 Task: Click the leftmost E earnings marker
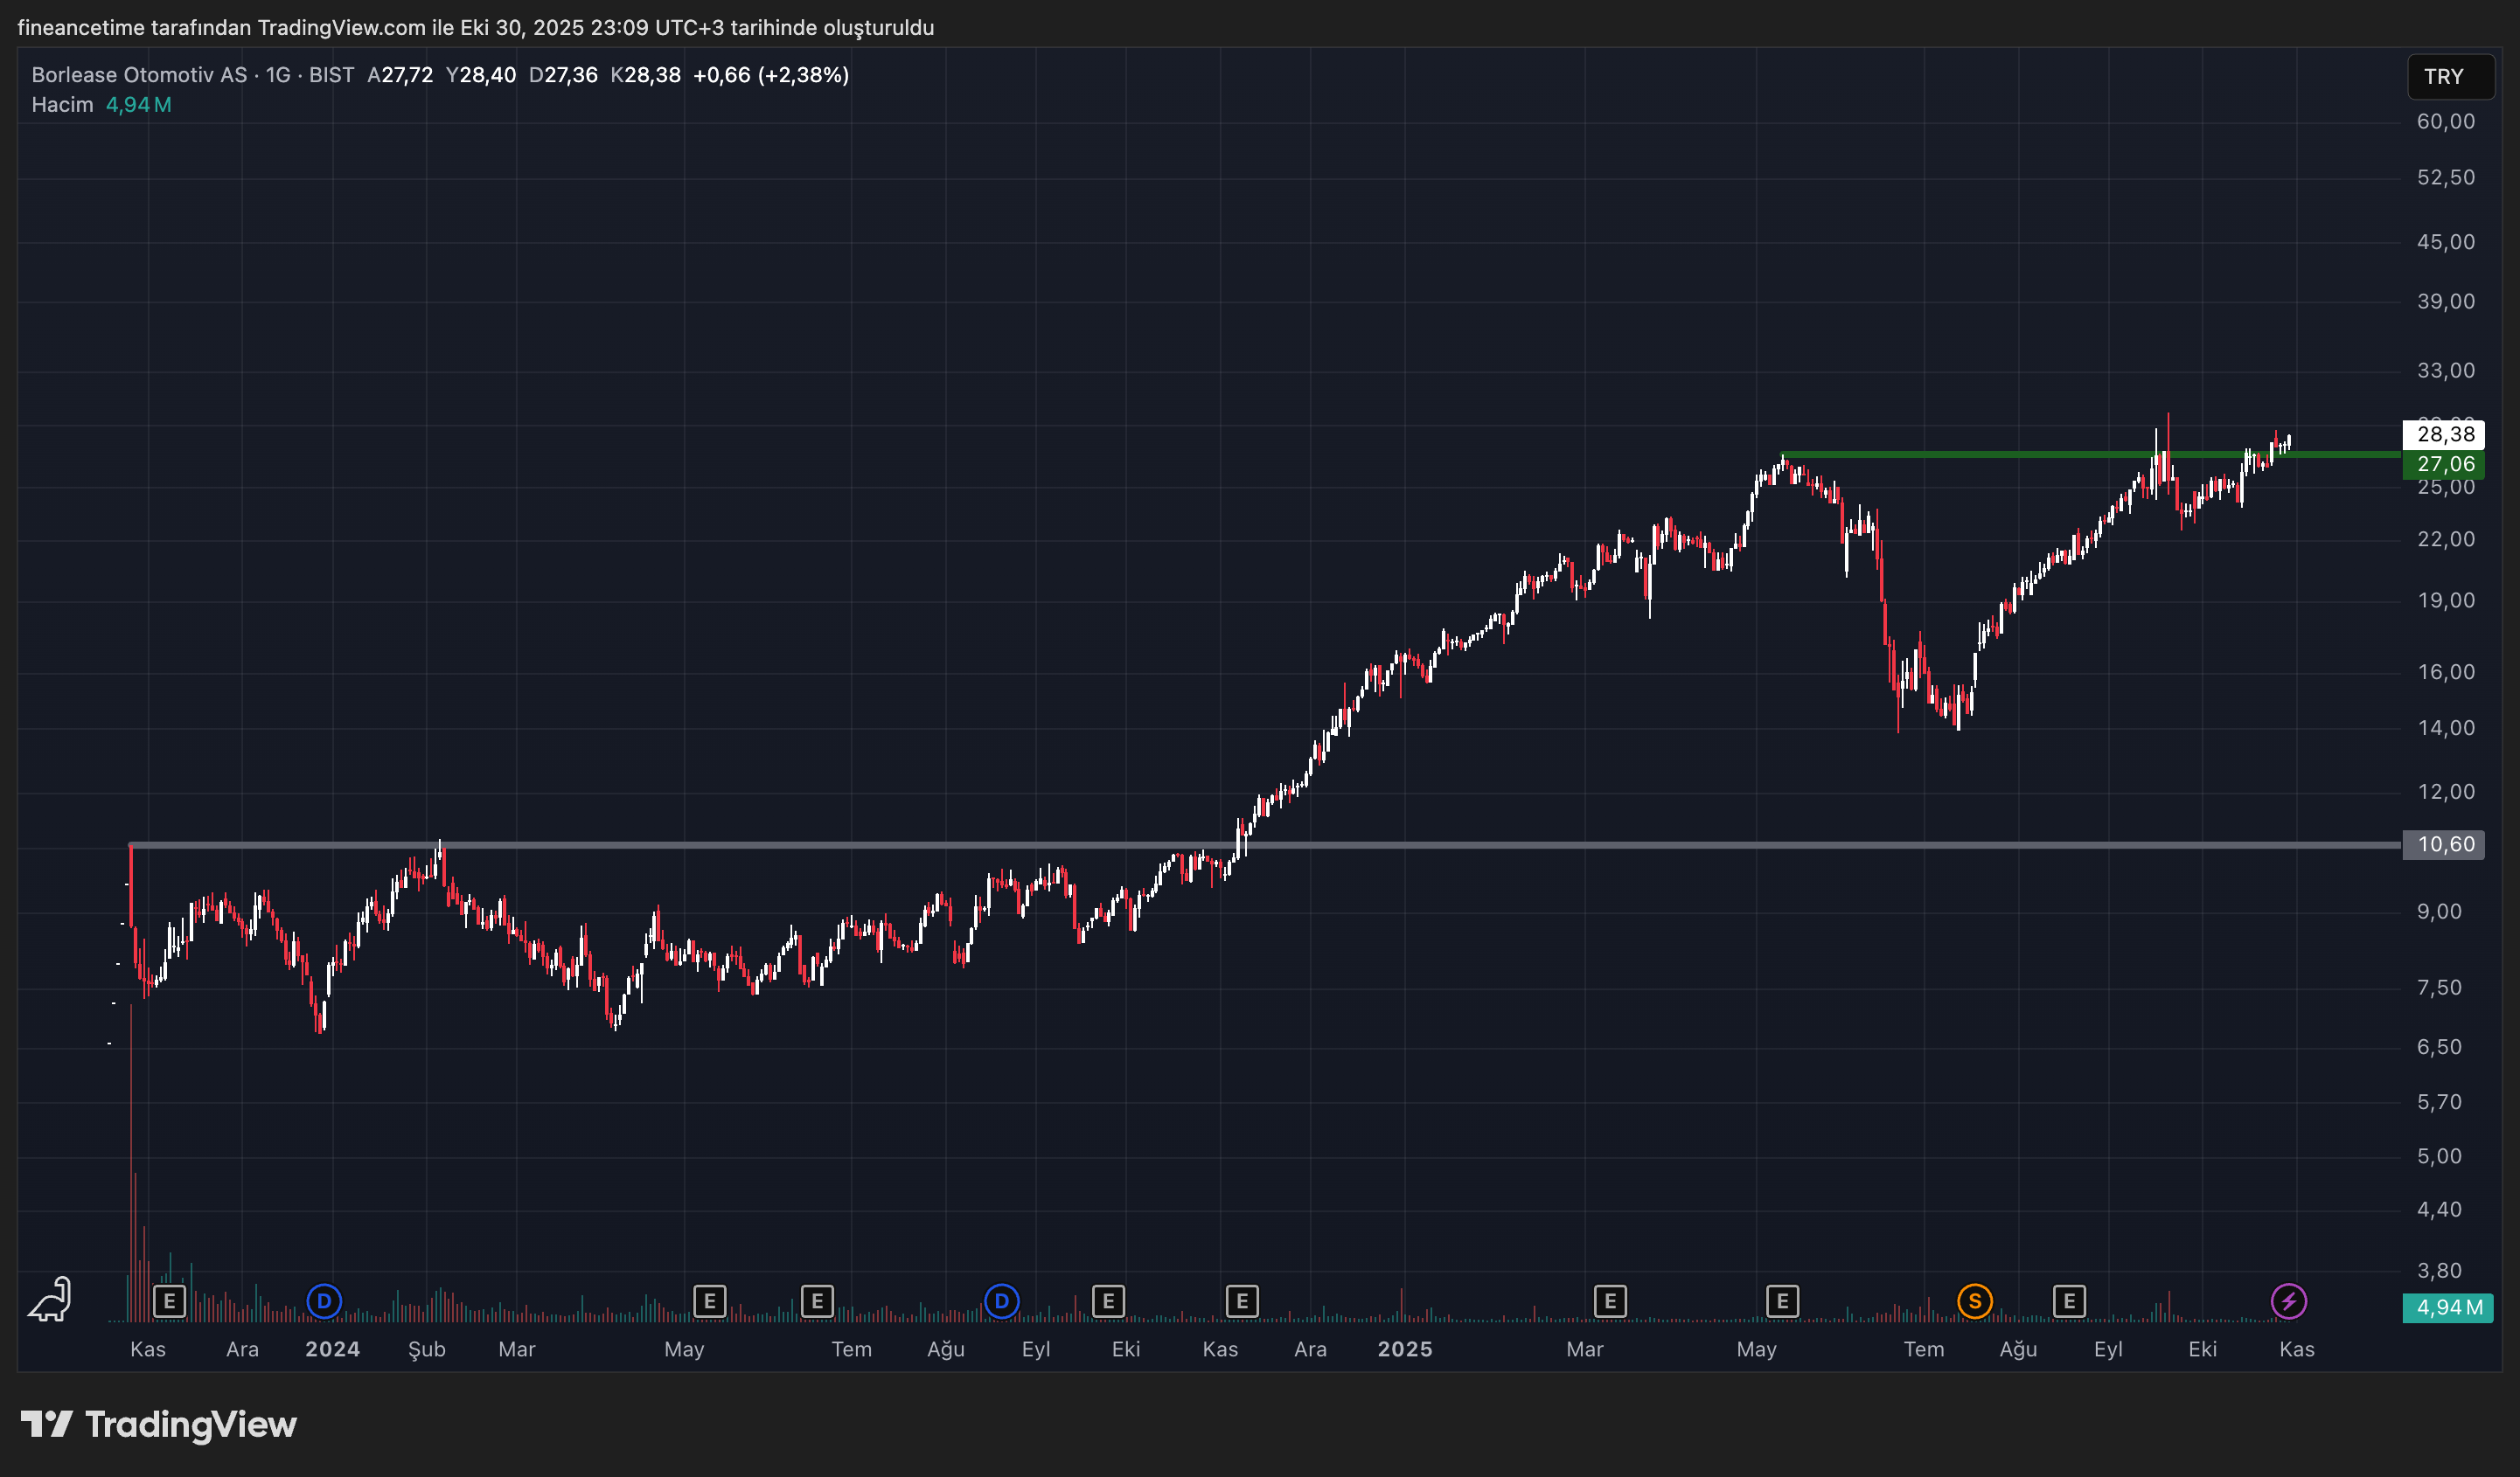169,1301
